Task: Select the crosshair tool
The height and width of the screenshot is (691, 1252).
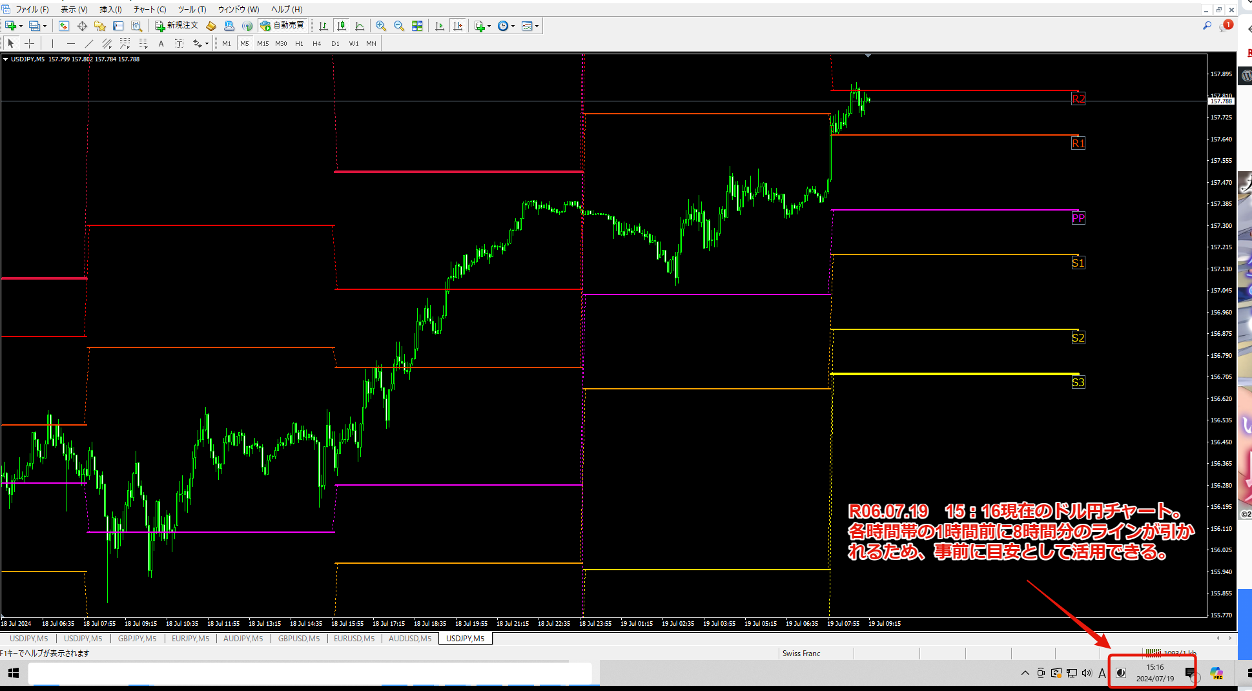Action: (29, 43)
